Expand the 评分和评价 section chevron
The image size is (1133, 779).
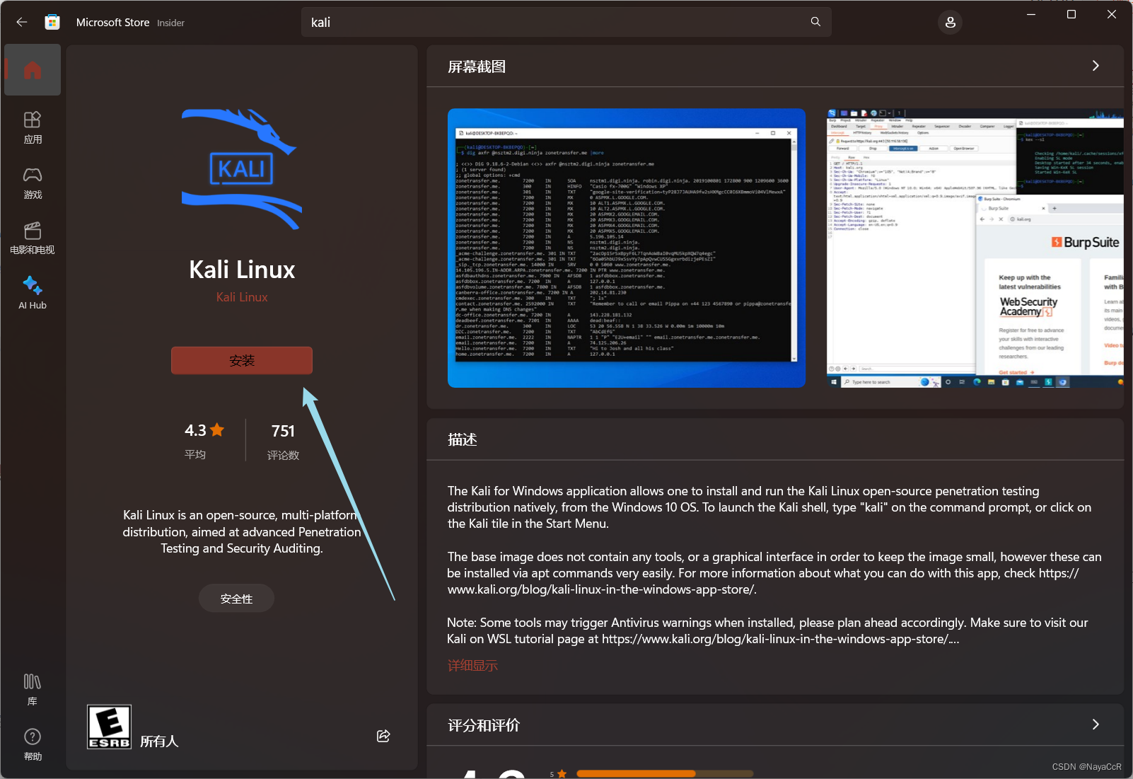pyautogui.click(x=1096, y=725)
